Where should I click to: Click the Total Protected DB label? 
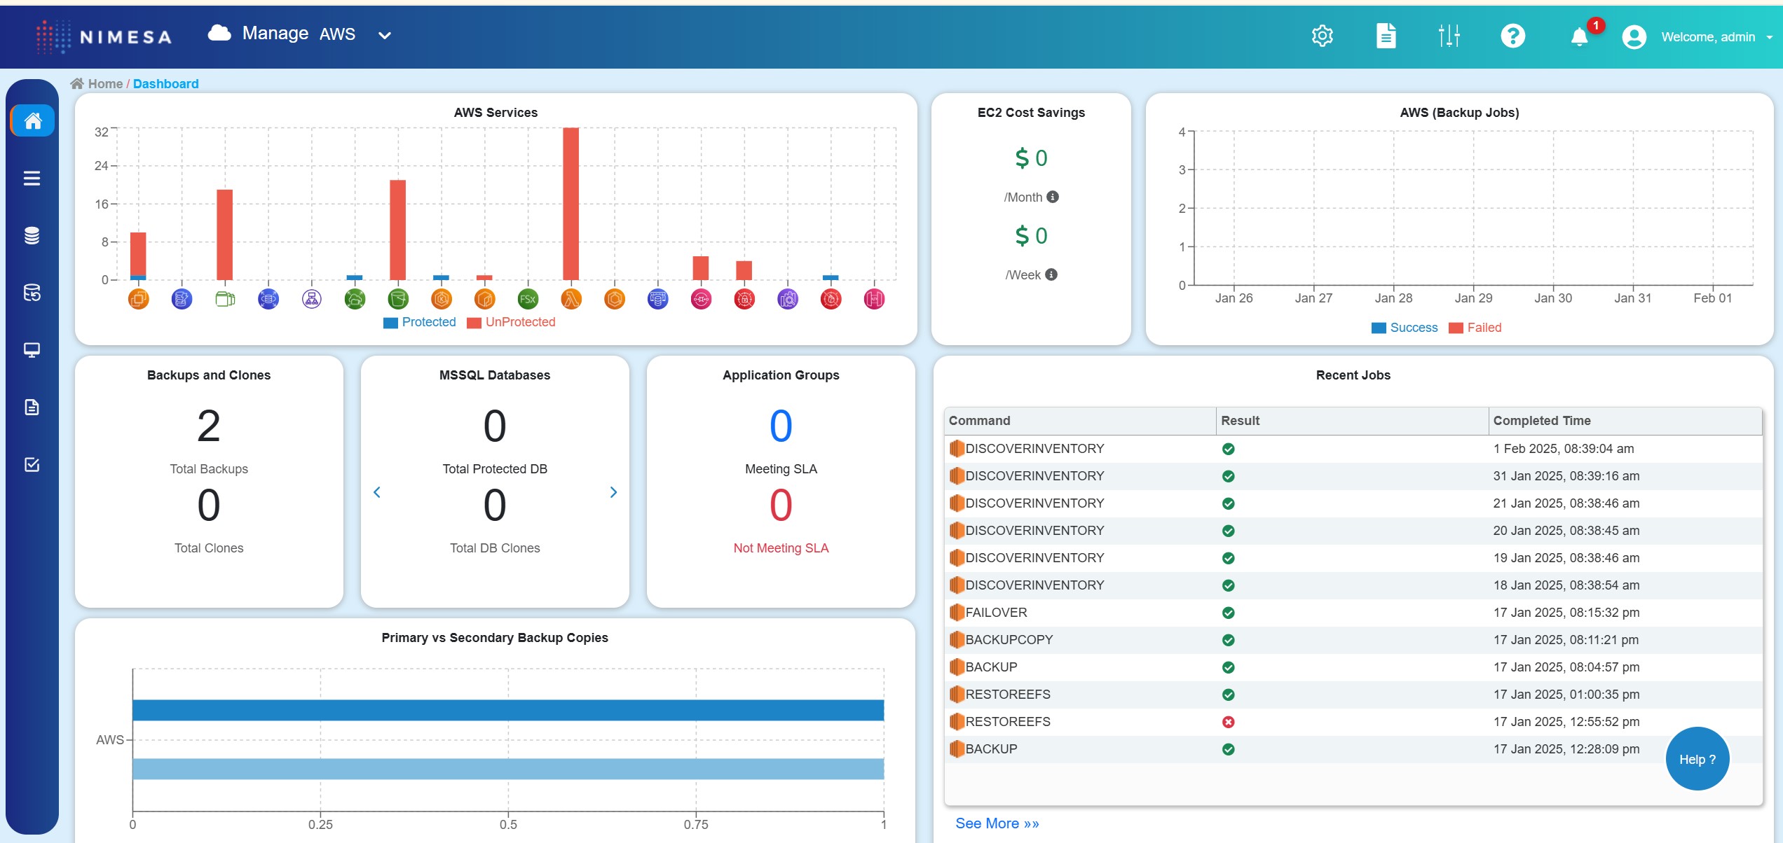tap(495, 469)
